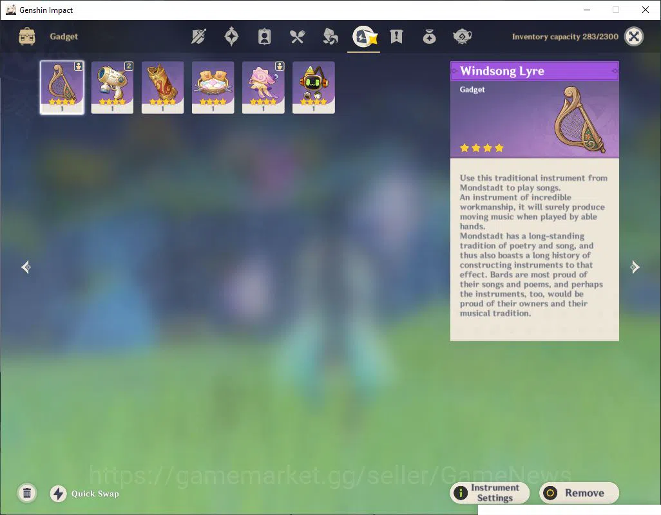Close the Genshin Impact window
The width and height of the screenshot is (661, 515).
click(646, 10)
